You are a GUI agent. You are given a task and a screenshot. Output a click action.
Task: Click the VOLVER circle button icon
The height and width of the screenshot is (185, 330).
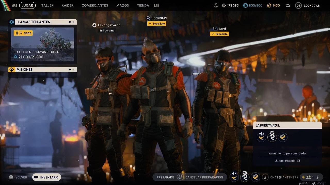tap(11, 177)
